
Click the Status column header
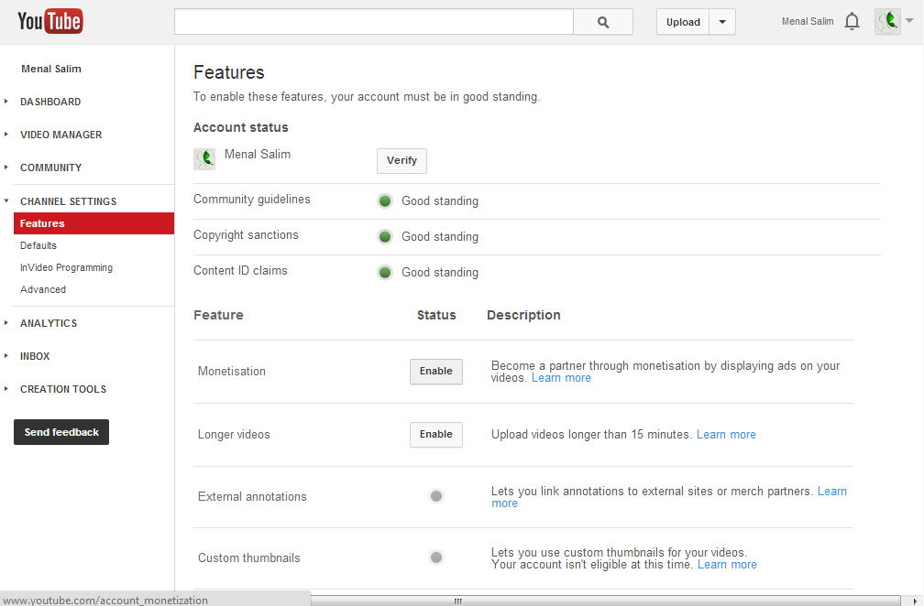pyautogui.click(x=436, y=315)
